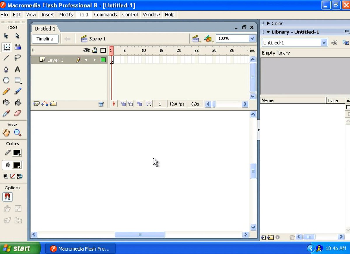Toggle Snap to Objects magnet option
The height and width of the screenshot is (254, 350).
(x=7, y=197)
